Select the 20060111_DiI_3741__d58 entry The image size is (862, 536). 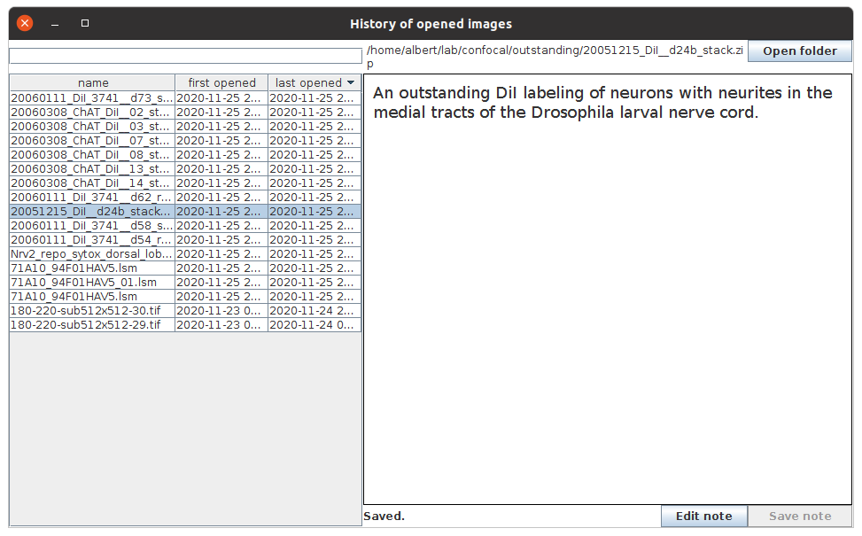[92, 226]
